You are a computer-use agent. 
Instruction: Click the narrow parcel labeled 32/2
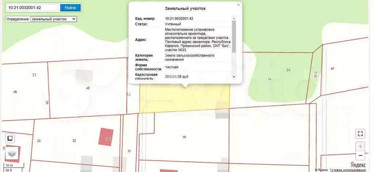315,75
